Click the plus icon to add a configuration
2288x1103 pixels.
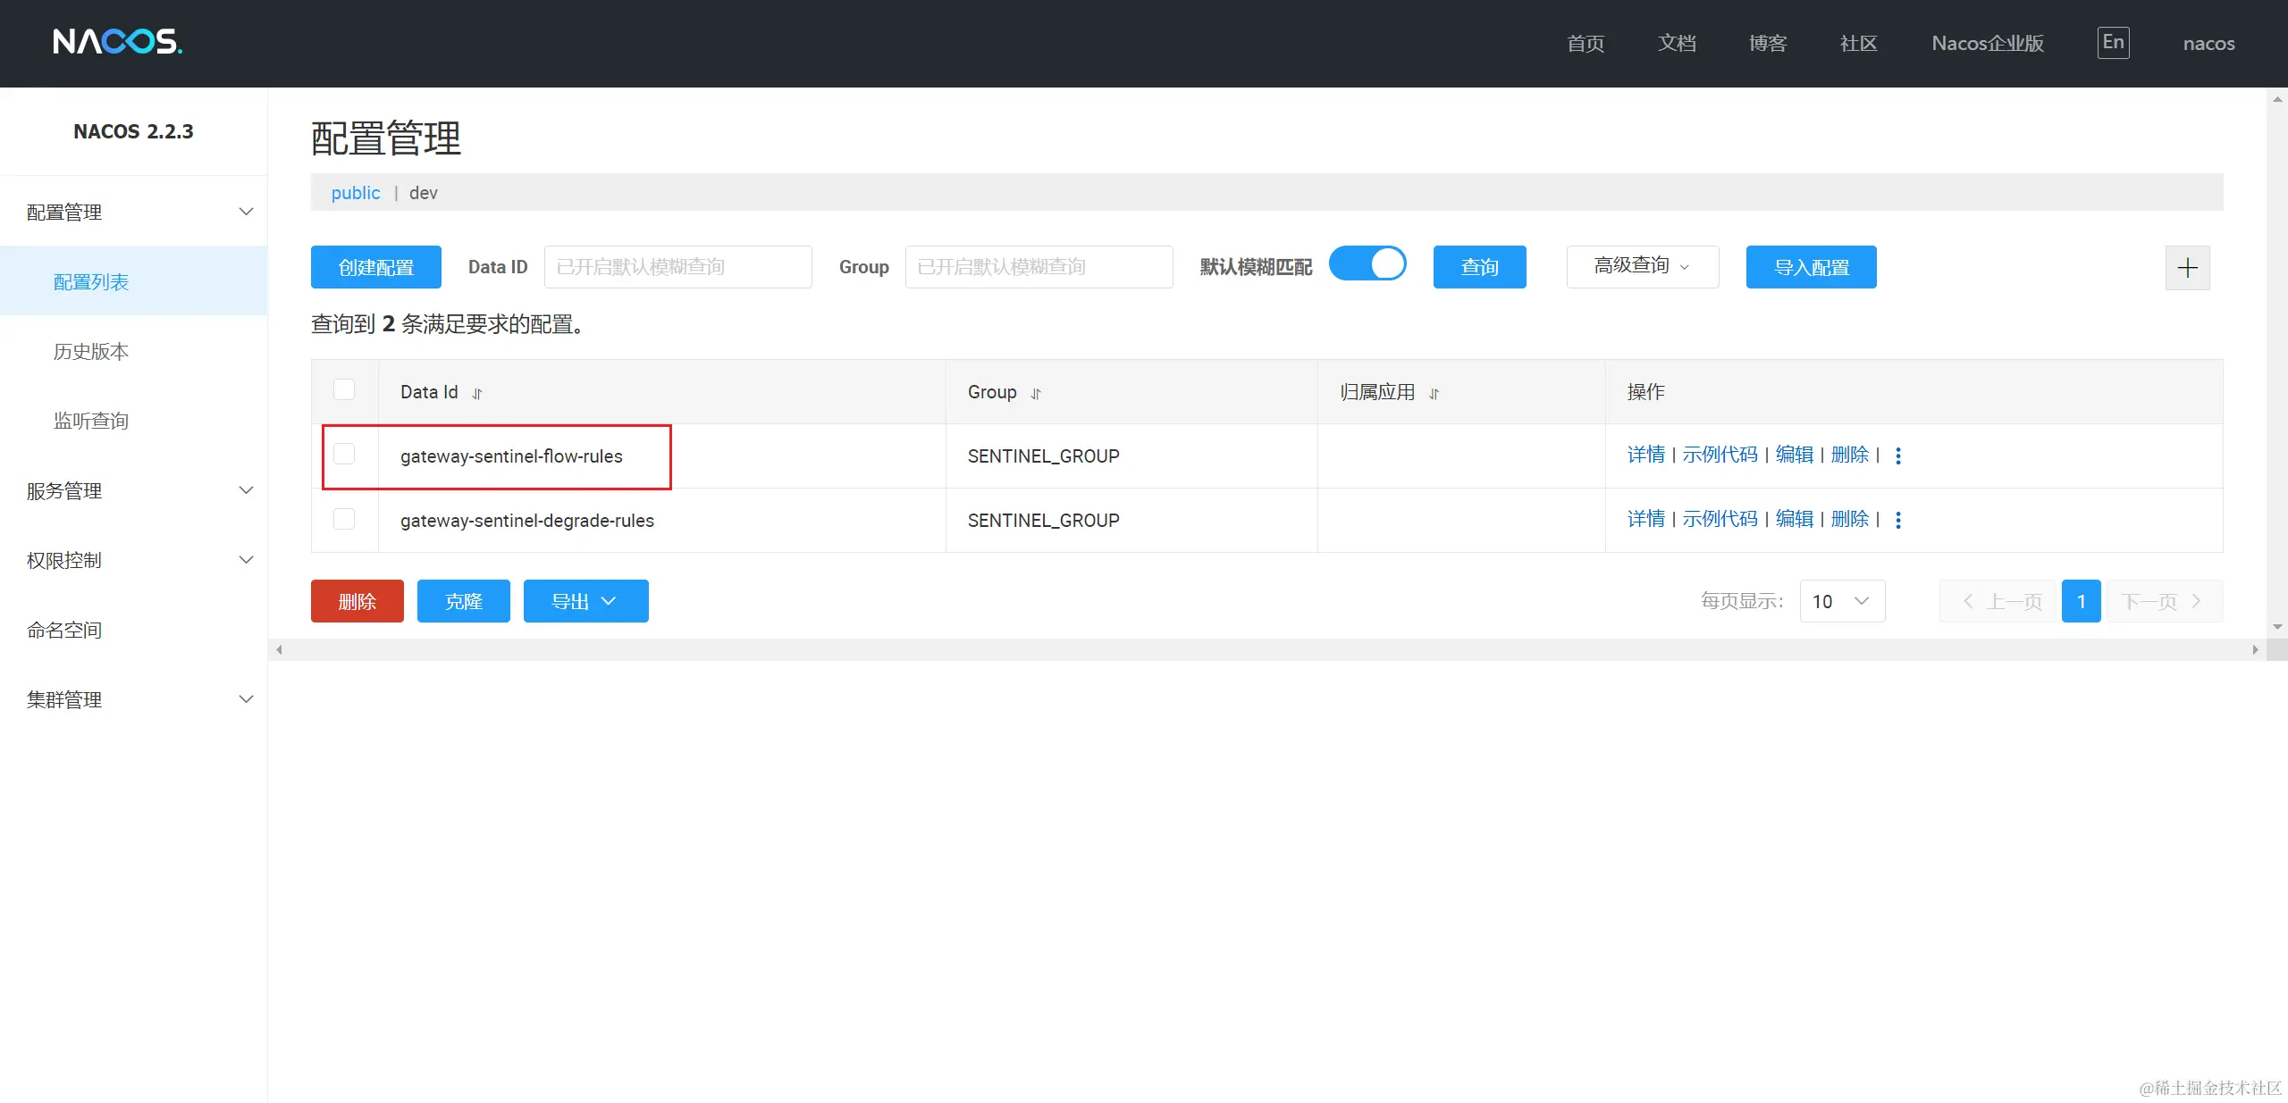point(2187,268)
